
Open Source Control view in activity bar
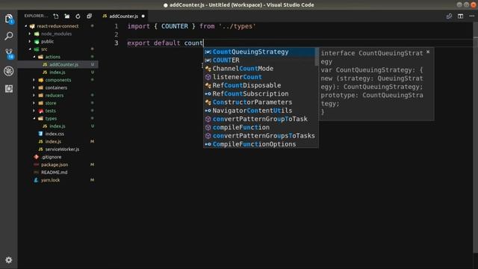click(9, 54)
